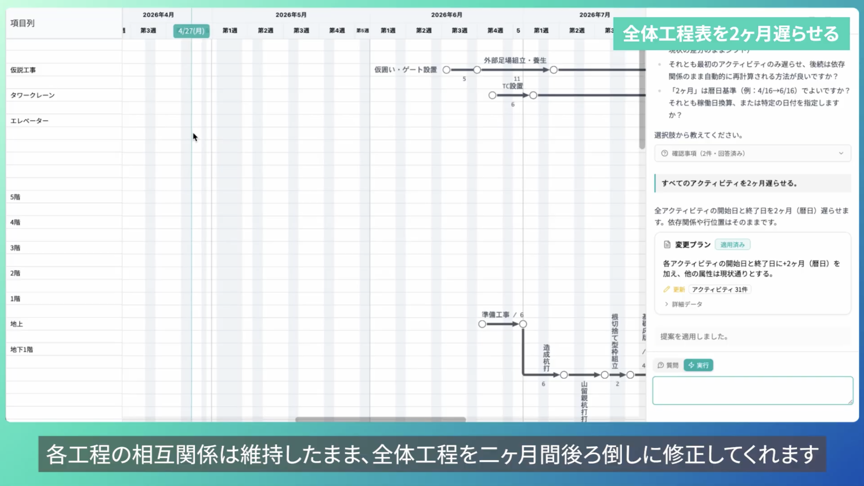The height and width of the screenshot is (486, 864).
Task: Click 第2週 under 2026年6月
Action: coord(424,30)
